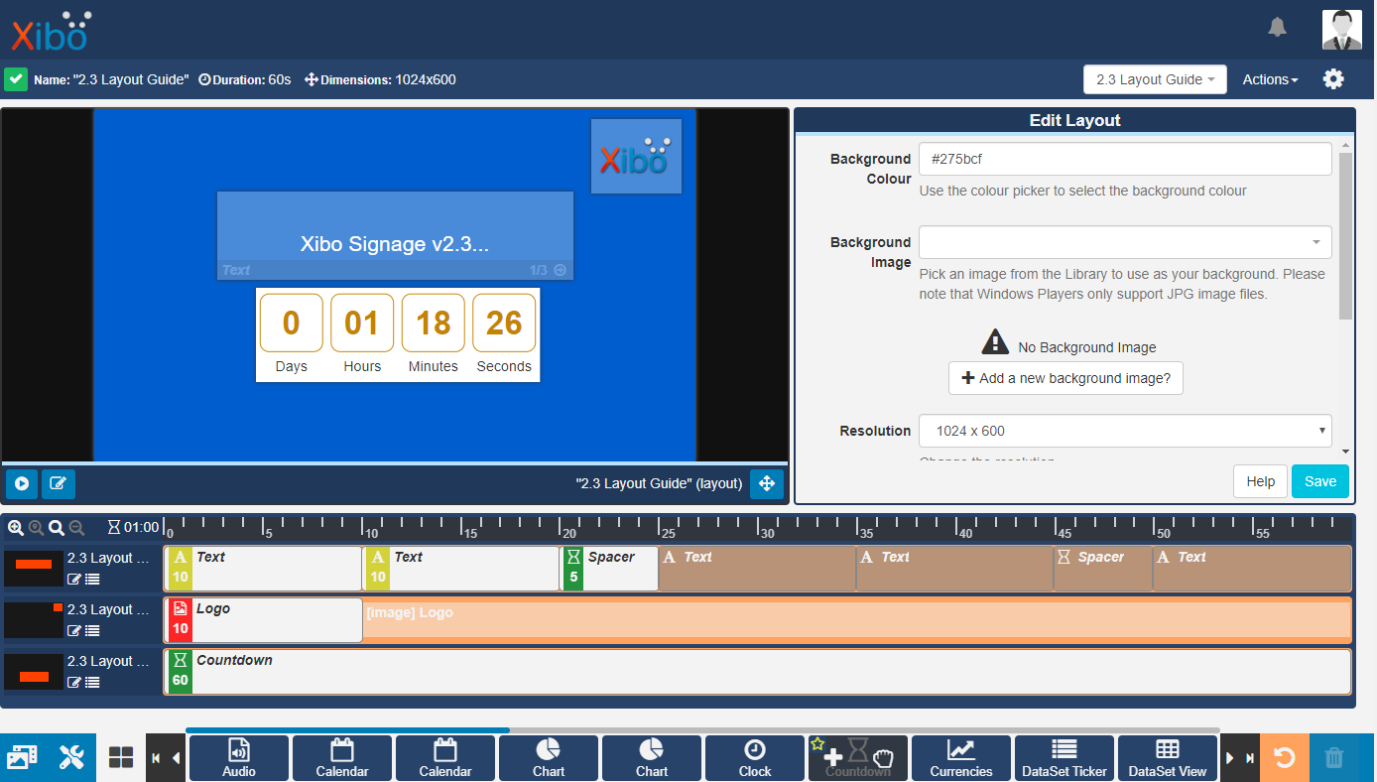Image resolution: width=1377 pixels, height=782 pixels.
Task: Click the Background Colour field
Action: click(1124, 159)
